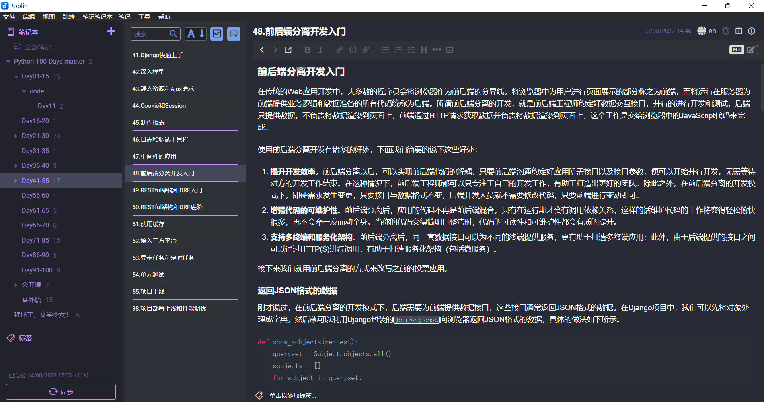Set an alarm for this note
Viewport: 764px width, 402px height.
(726, 31)
